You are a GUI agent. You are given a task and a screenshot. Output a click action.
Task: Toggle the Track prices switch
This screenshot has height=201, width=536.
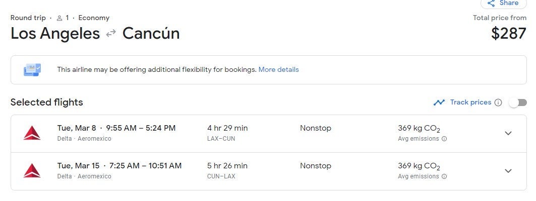[517, 103]
